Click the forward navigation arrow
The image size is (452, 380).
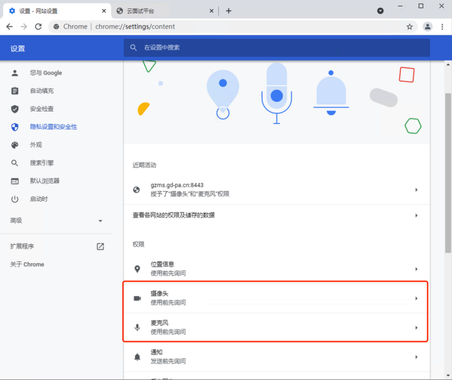[x=24, y=26]
